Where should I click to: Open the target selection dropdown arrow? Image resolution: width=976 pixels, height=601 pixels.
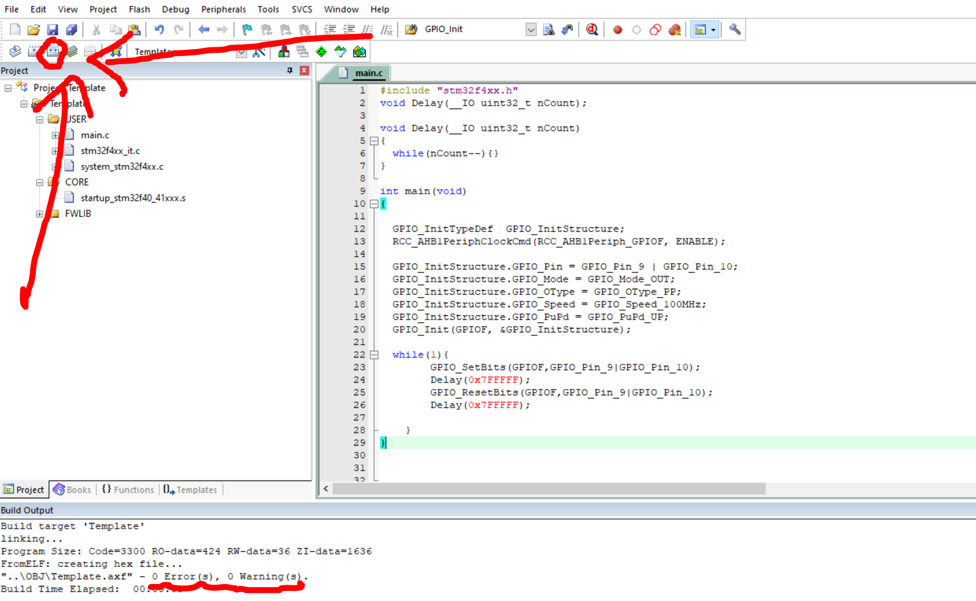point(241,52)
